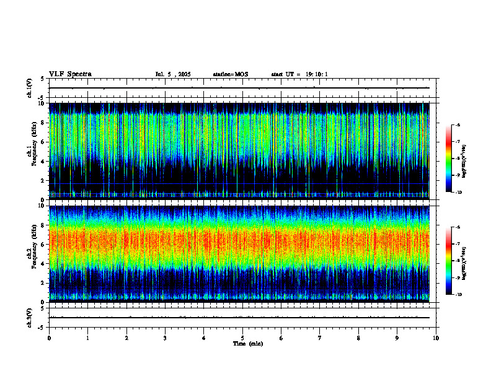491x379 pixels.
Task: Click the ch.1 color bar log(PSD) label
Action: point(464,161)
